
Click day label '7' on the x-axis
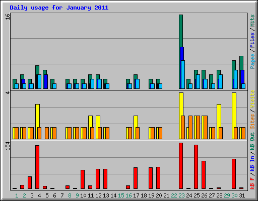point(62,195)
